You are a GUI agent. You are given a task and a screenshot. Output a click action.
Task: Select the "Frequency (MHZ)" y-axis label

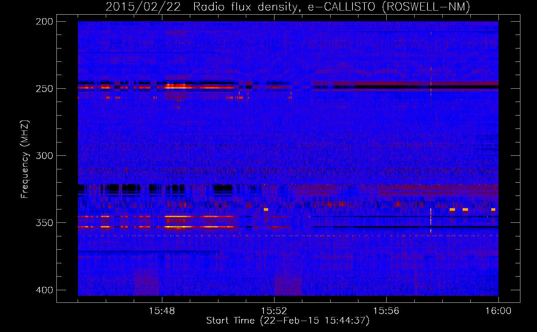pyautogui.click(x=25, y=159)
